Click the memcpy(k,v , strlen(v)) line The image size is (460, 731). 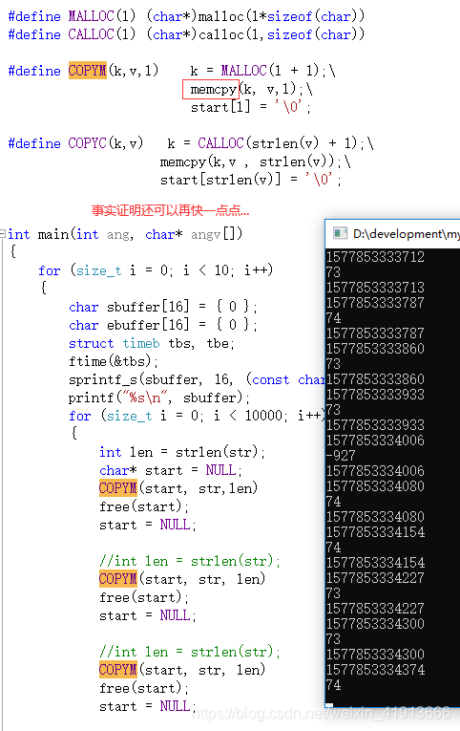[255, 161]
